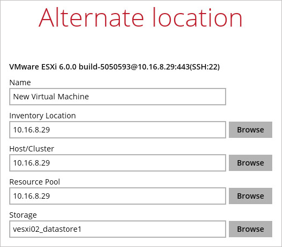Click the 'New Virtual Machine' text
This screenshot has width=282, height=247.
(x=51, y=97)
